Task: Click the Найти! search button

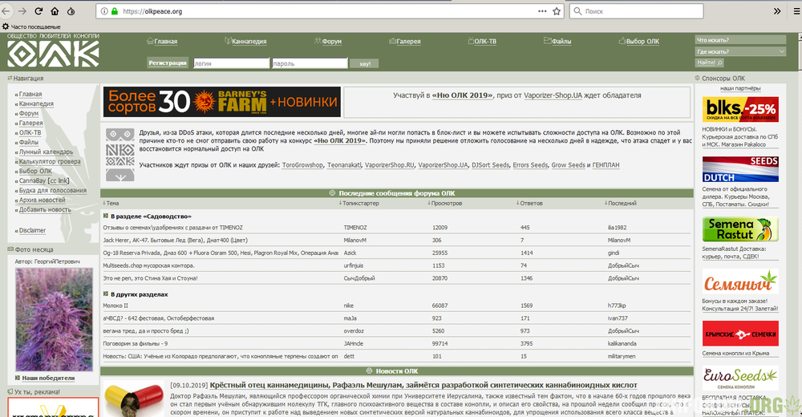Action: click(x=709, y=63)
